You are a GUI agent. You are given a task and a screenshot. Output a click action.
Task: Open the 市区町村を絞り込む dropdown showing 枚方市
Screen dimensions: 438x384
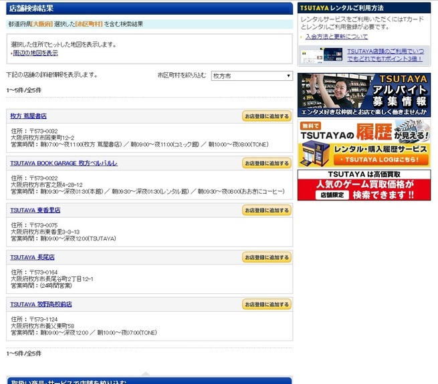[x=251, y=76]
